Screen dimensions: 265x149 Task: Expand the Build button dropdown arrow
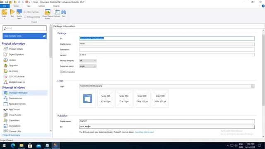coord(4,18)
